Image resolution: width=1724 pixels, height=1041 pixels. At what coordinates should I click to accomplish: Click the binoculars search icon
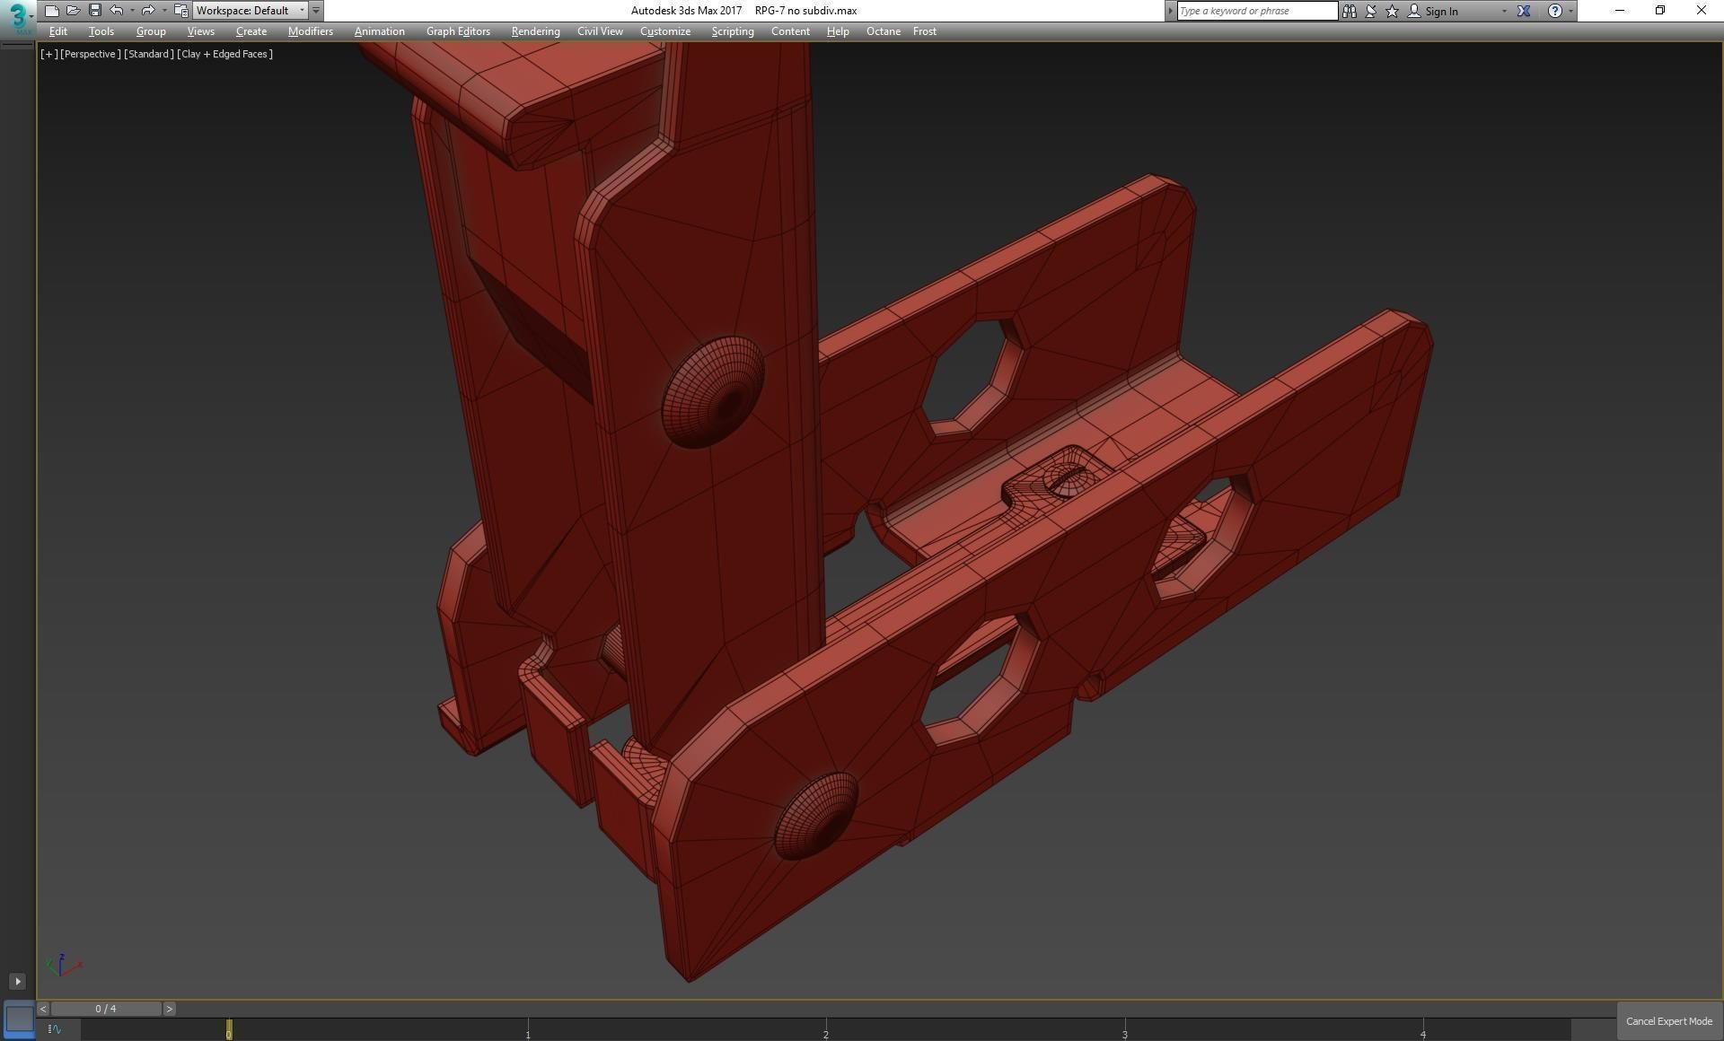tap(1349, 11)
